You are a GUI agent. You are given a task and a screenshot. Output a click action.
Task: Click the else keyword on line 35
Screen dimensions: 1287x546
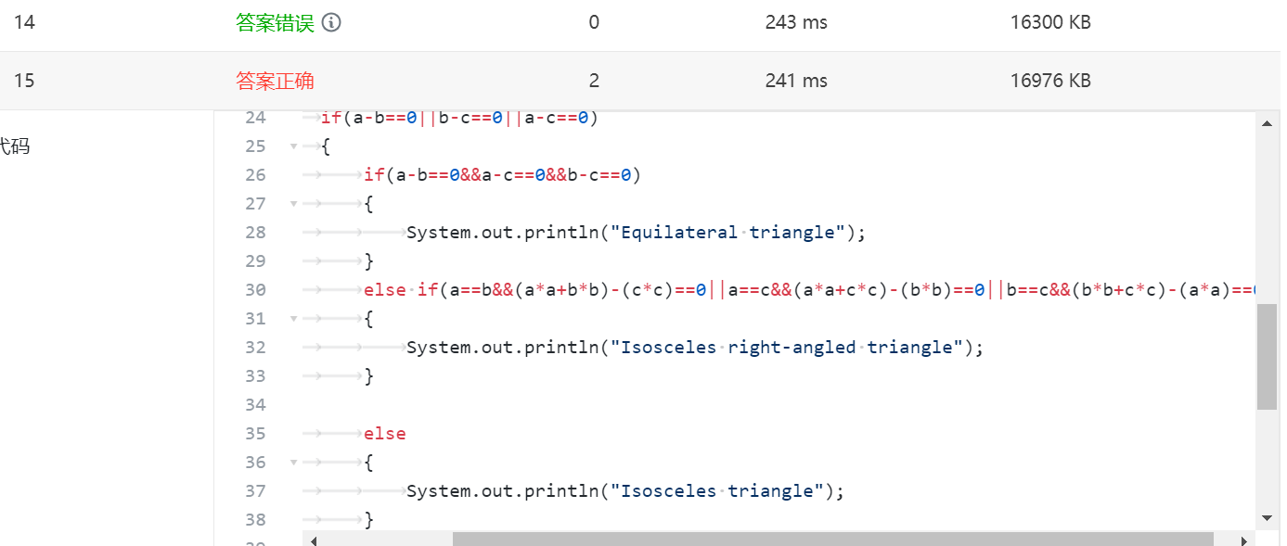pos(384,434)
